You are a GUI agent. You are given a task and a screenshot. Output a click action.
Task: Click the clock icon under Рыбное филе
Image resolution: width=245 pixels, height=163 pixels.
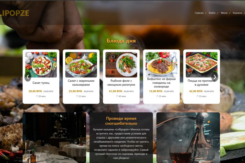coord(117,96)
